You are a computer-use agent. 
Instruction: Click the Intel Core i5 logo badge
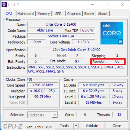[x=112, y=33]
